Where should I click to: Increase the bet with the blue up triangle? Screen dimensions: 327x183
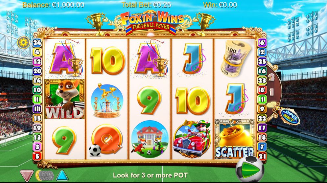tap(62, 175)
